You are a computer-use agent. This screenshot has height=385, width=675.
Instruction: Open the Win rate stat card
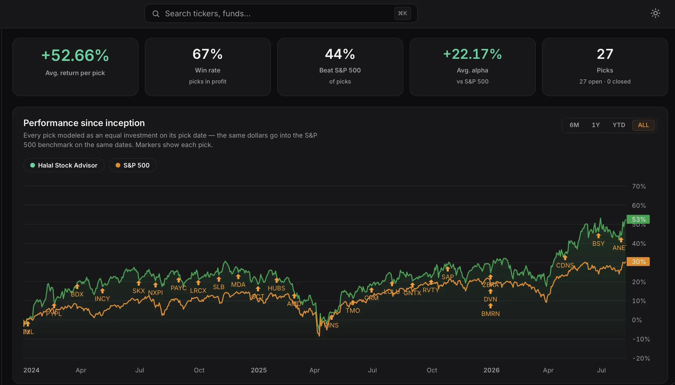208,67
